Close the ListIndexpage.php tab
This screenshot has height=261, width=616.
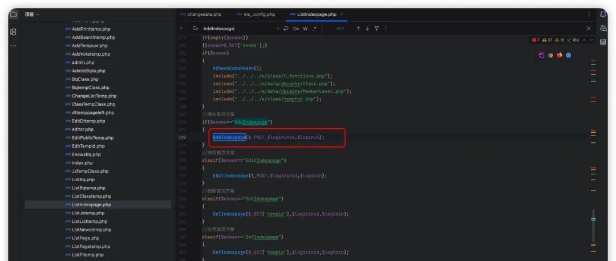pyautogui.click(x=342, y=14)
